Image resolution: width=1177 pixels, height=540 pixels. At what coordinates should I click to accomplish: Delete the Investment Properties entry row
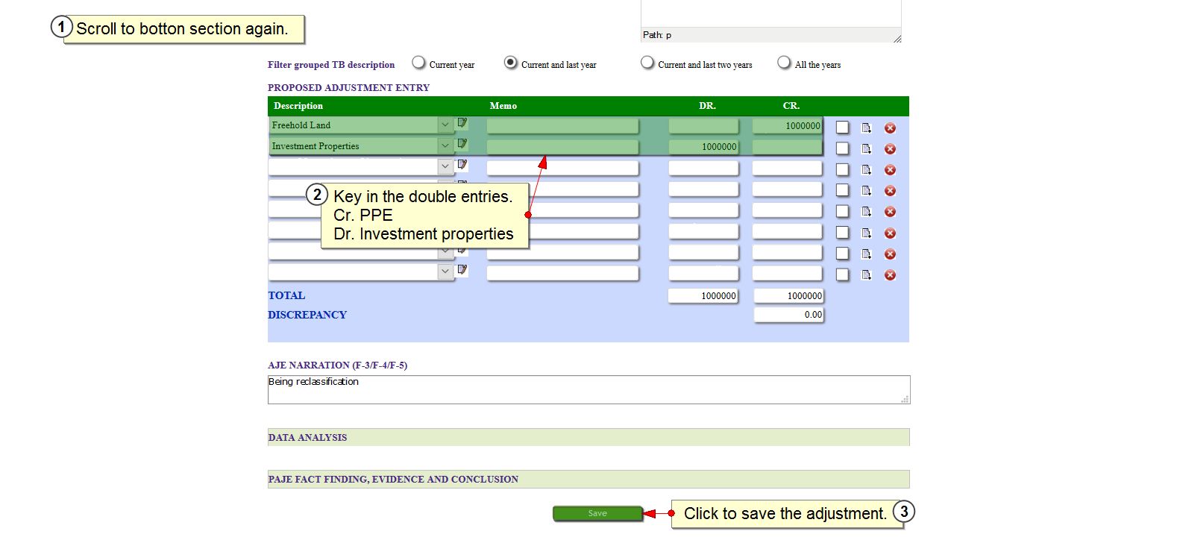pos(890,149)
